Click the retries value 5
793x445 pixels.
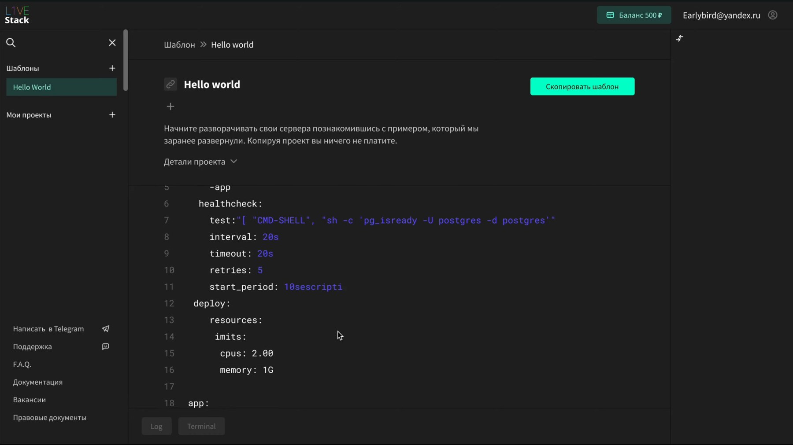260,270
